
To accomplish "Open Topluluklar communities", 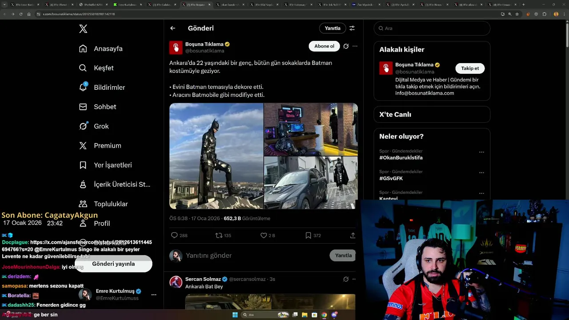I will [103, 204].
